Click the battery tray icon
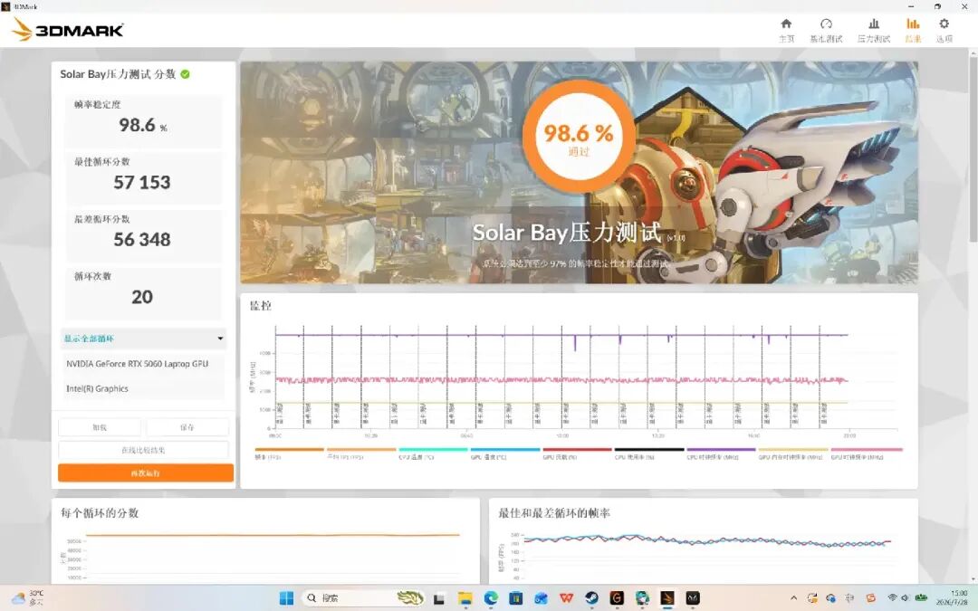This screenshot has height=611, width=978. coord(921,598)
